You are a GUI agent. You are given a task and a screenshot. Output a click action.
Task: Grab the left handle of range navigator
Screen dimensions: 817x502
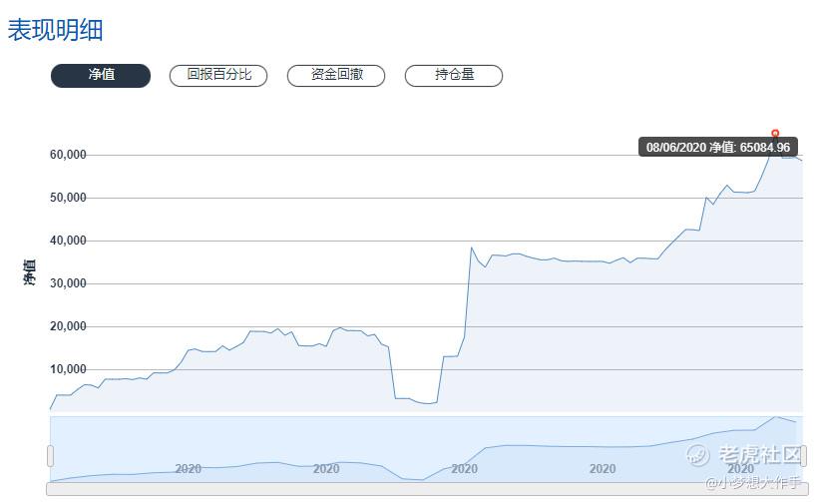tap(51, 456)
